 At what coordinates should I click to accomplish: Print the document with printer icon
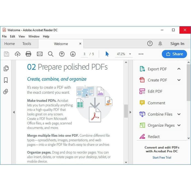(x=28, y=54)
